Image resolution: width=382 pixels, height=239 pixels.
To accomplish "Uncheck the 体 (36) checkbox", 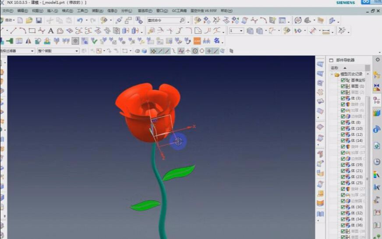I will (x=343, y=225).
